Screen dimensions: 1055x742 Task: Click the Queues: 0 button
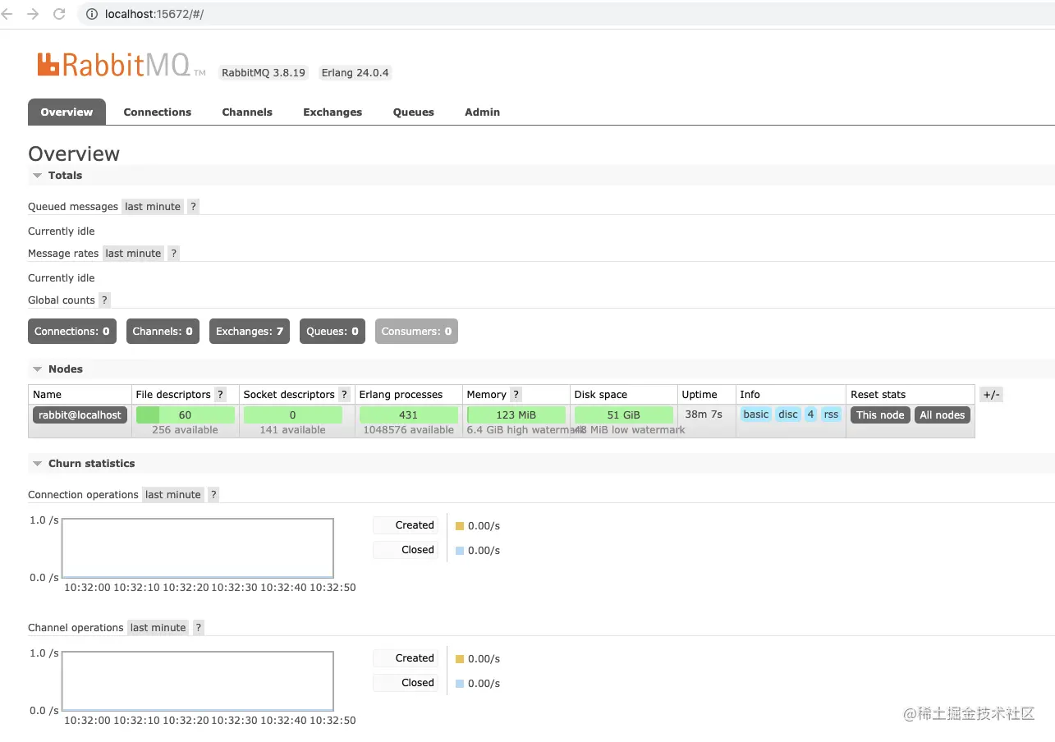(333, 332)
